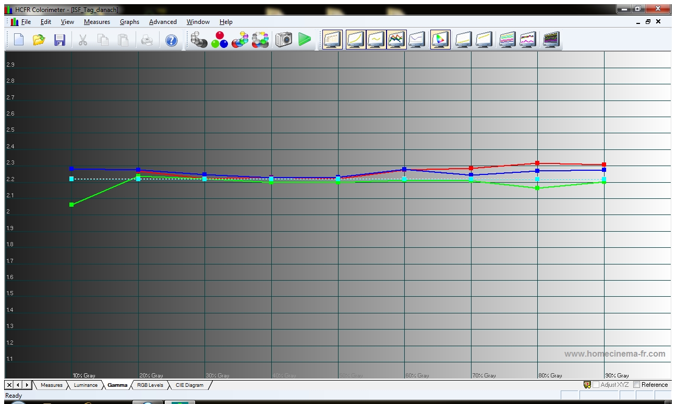
Task: Open the Measures menu
Action: (96, 22)
